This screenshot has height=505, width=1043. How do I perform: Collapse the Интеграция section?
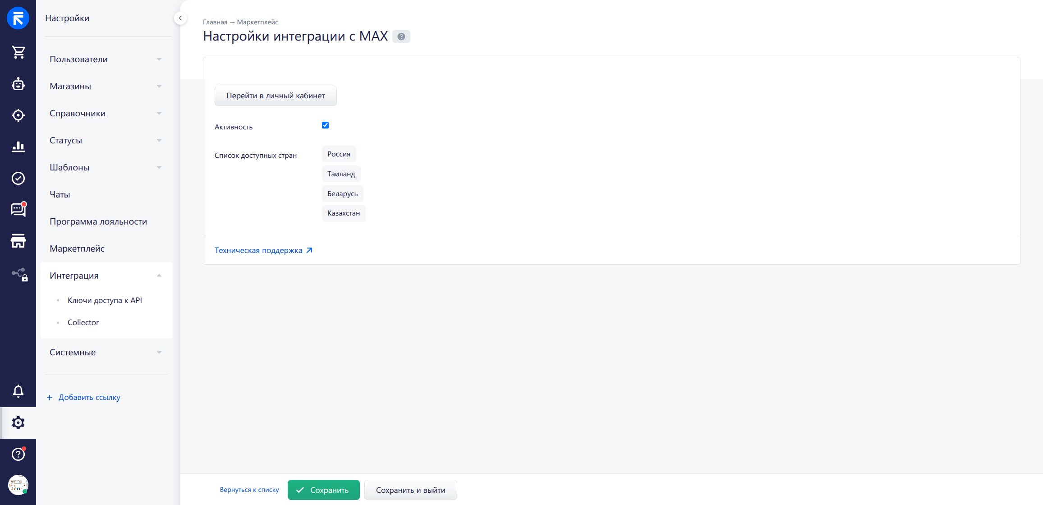tap(106, 275)
